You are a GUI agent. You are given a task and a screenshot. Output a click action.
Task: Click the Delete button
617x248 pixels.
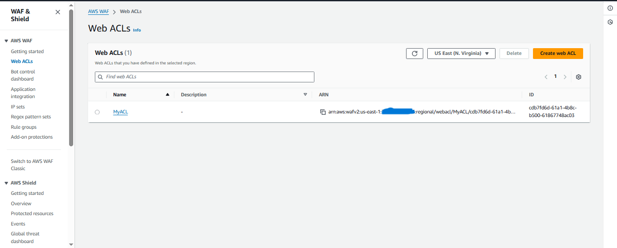point(514,53)
